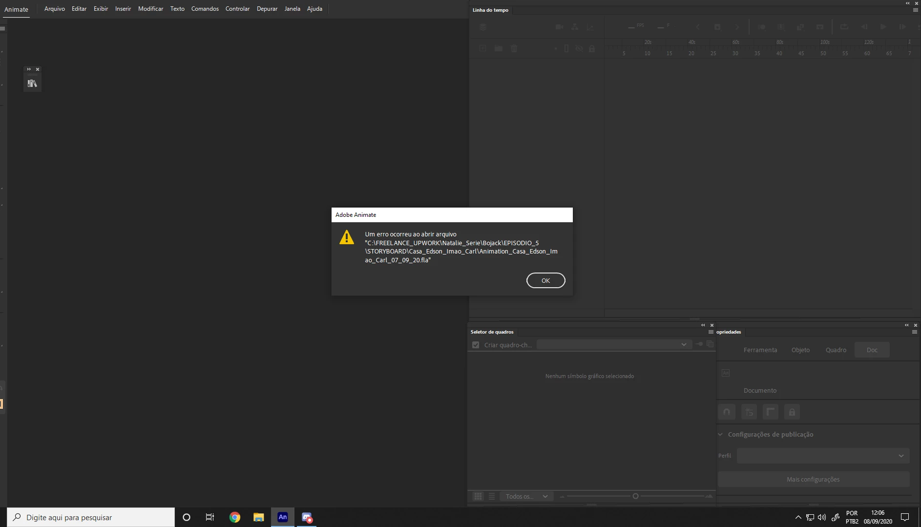The height and width of the screenshot is (527, 921).
Task: Open the Ajuda menu
Action: pyautogui.click(x=314, y=9)
